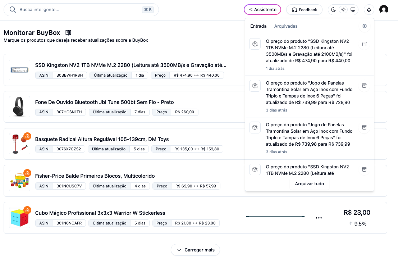Viewport: 398px width, 268px height.
Task: Click the R$ 23,00 current price
Action: tap(357, 212)
